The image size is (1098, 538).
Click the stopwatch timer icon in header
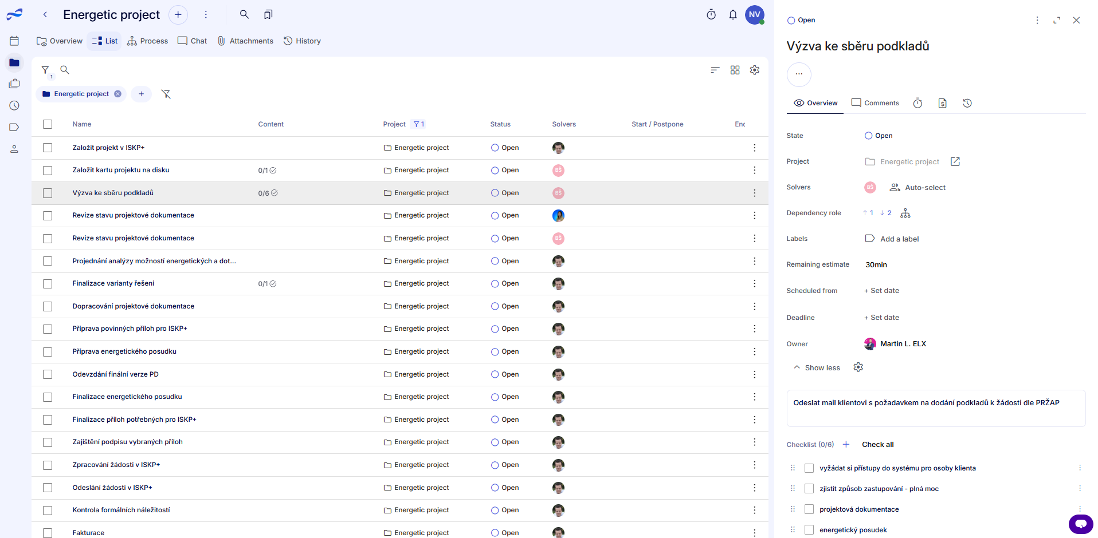[711, 15]
